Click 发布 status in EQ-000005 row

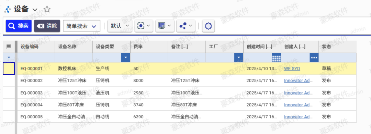[x=337, y=117]
